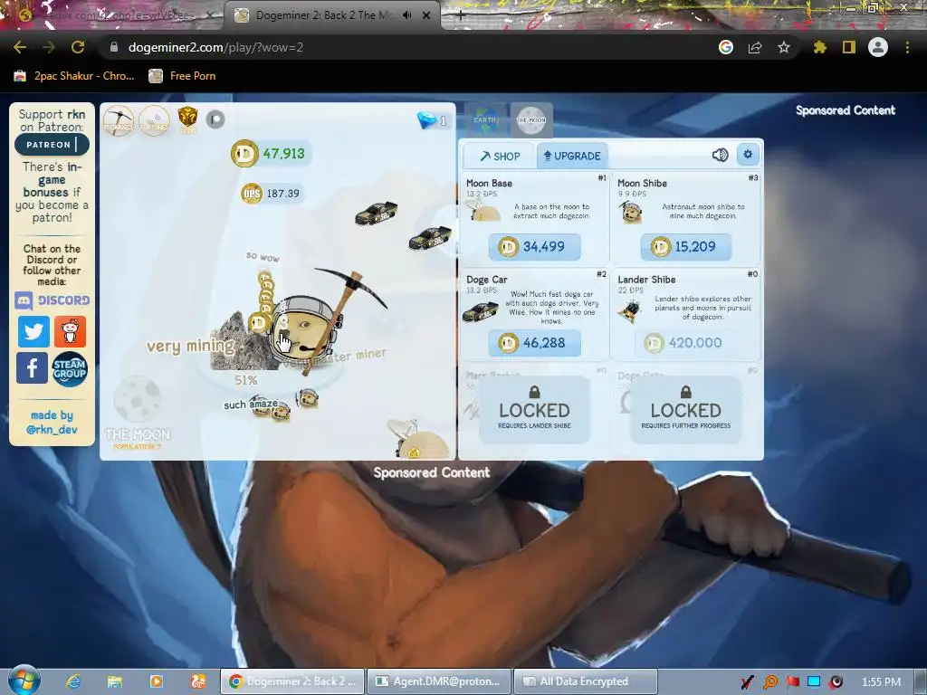The image size is (927, 695).
Task: Go back with browser back arrow
Action: (x=20, y=47)
